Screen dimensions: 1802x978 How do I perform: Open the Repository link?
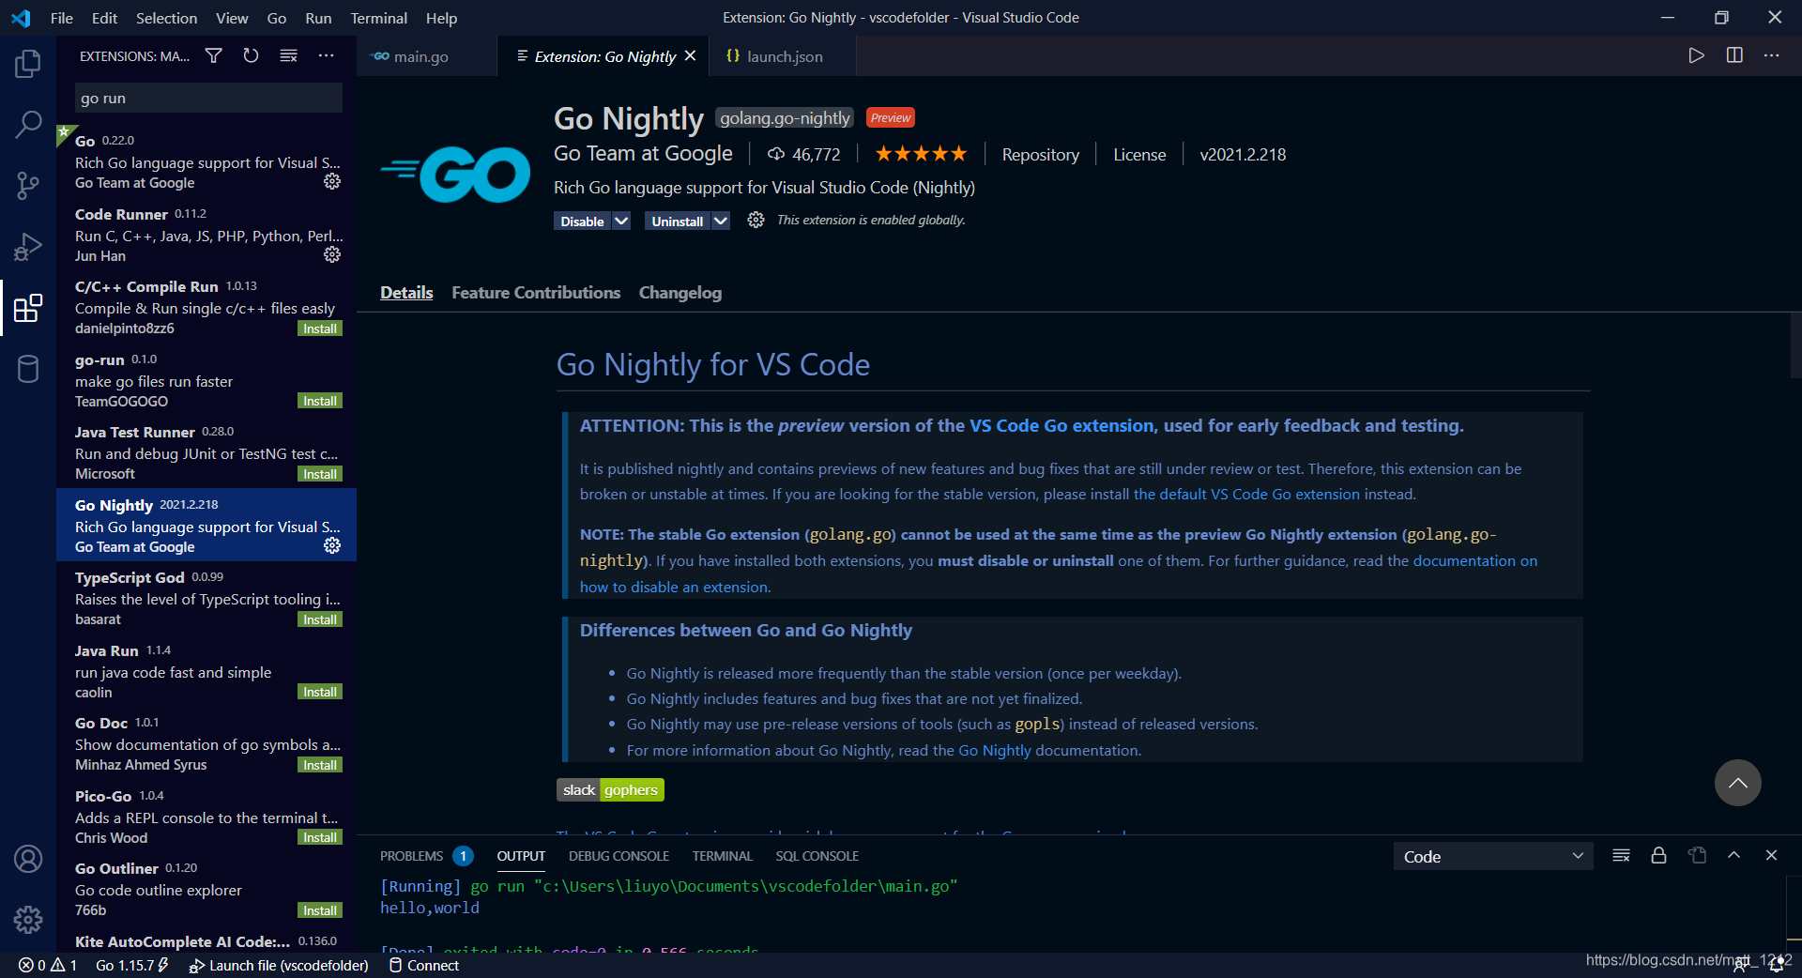[x=1040, y=155]
